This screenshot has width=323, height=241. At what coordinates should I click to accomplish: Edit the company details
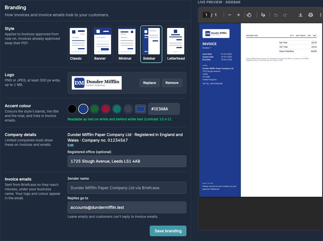70,145
